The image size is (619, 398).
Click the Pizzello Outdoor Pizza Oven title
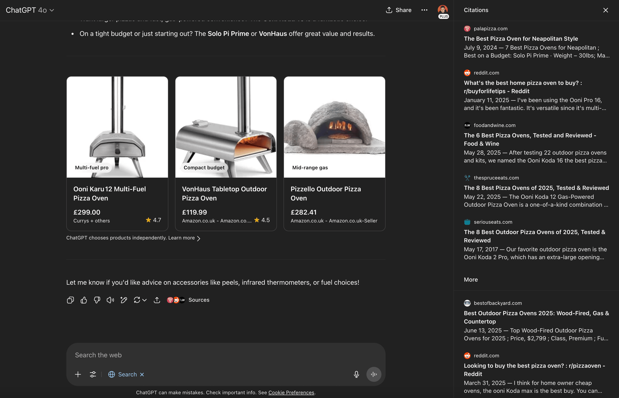click(326, 193)
